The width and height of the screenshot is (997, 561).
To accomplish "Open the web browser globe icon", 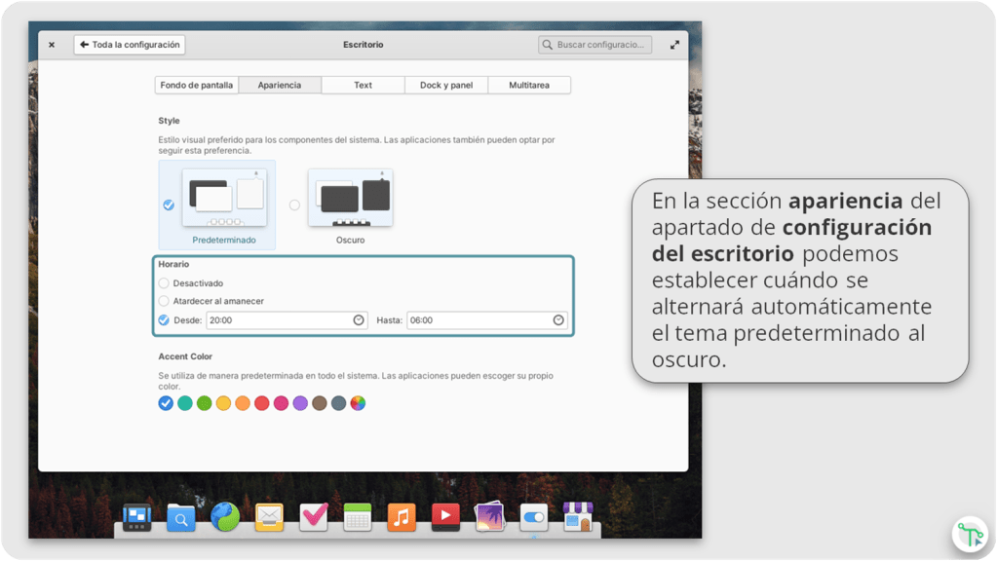I will point(225,516).
